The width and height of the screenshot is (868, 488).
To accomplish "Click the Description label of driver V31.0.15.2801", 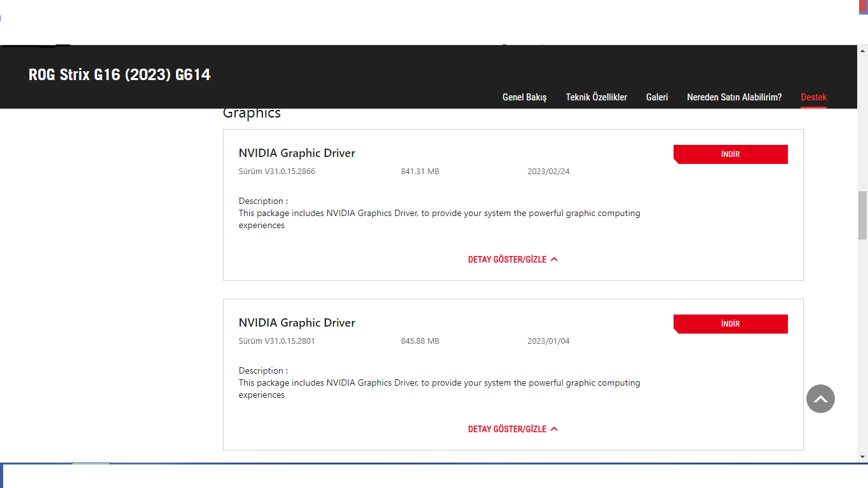I will tap(263, 371).
